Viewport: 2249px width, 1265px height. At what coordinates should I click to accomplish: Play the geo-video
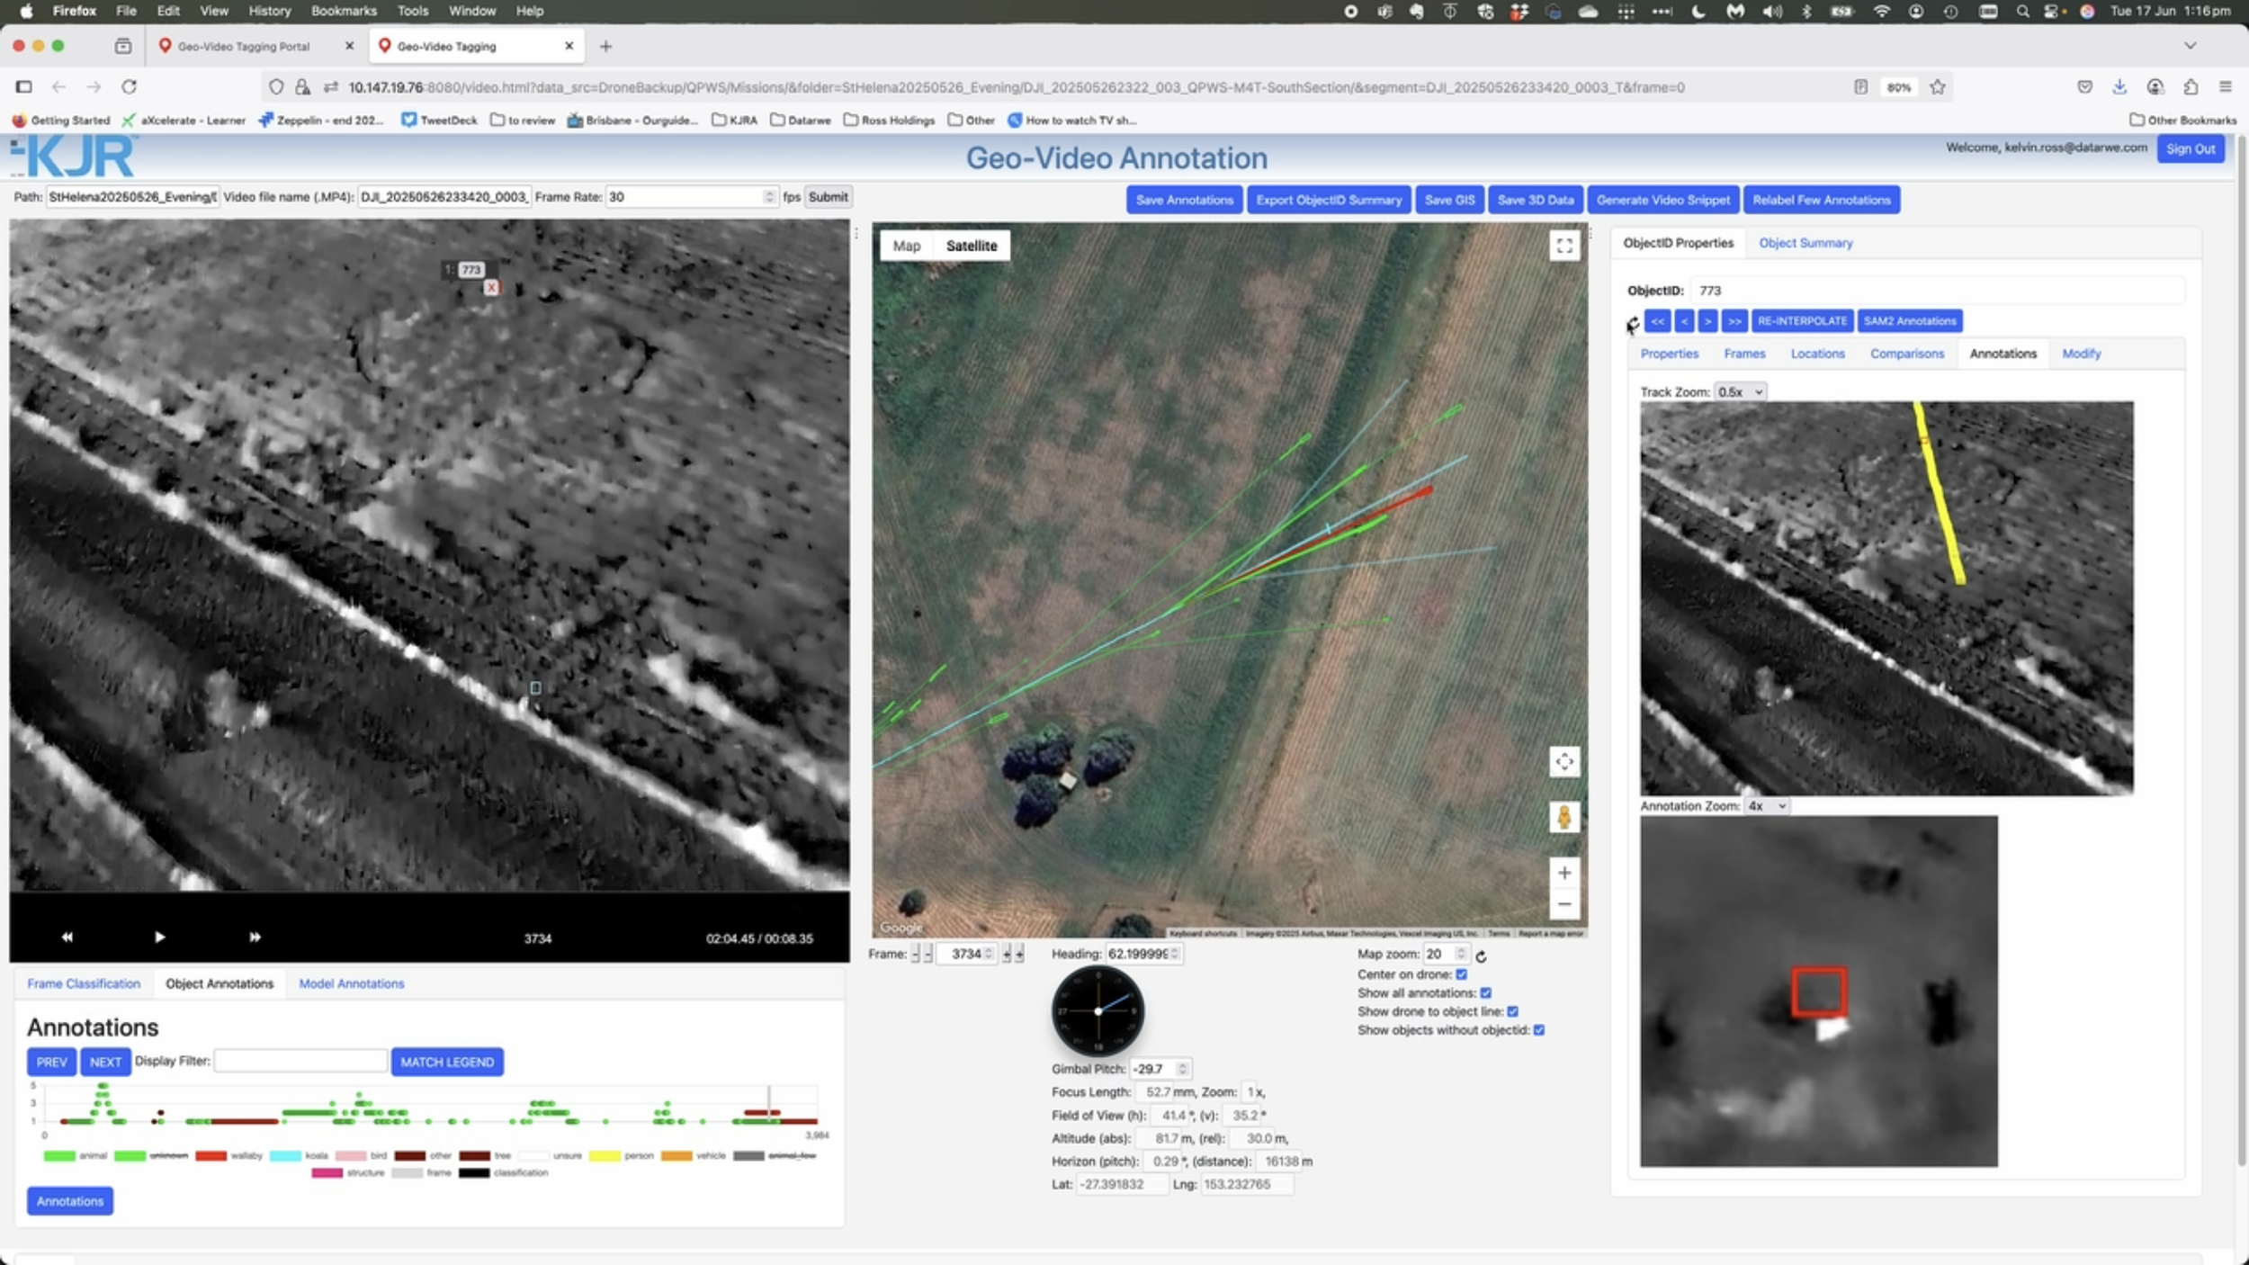159,937
